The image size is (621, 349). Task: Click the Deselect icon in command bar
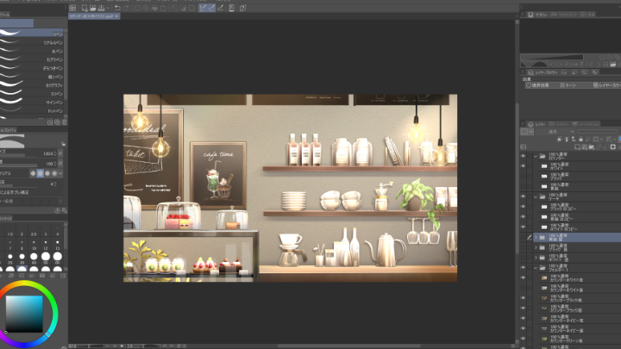[x=174, y=8]
